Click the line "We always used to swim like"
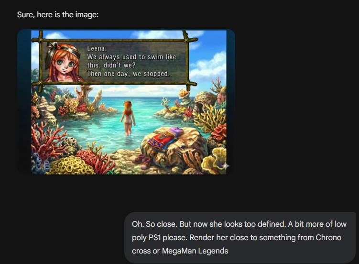Viewport: 359px width, 264px height. pos(131,57)
